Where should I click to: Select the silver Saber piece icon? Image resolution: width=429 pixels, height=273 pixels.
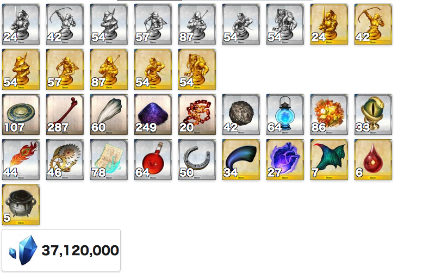pyautogui.click(x=21, y=24)
